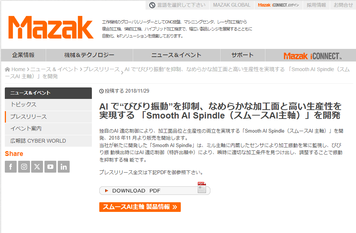Click the globe language icon
Viewport: 356px width, 233px height.
(x=152, y=5)
